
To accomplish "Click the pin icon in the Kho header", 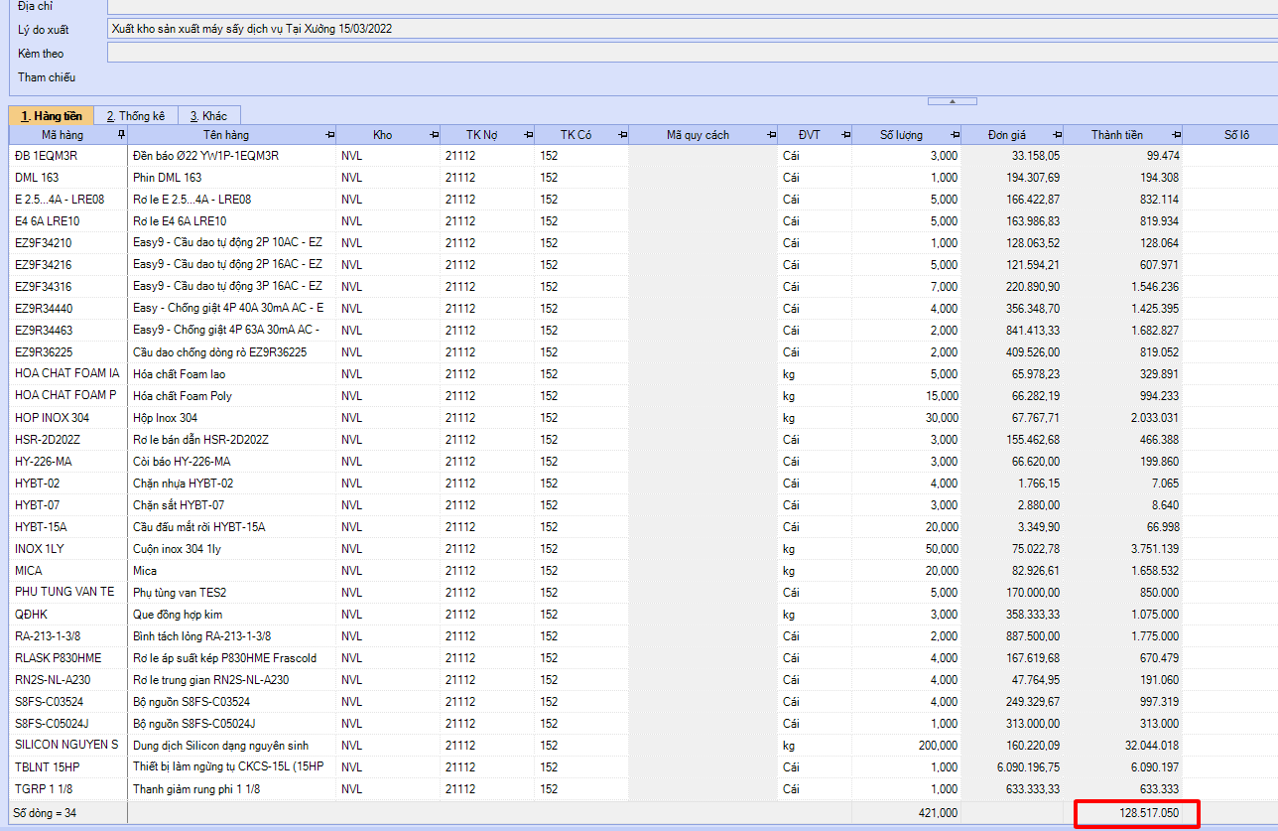I will click(434, 135).
